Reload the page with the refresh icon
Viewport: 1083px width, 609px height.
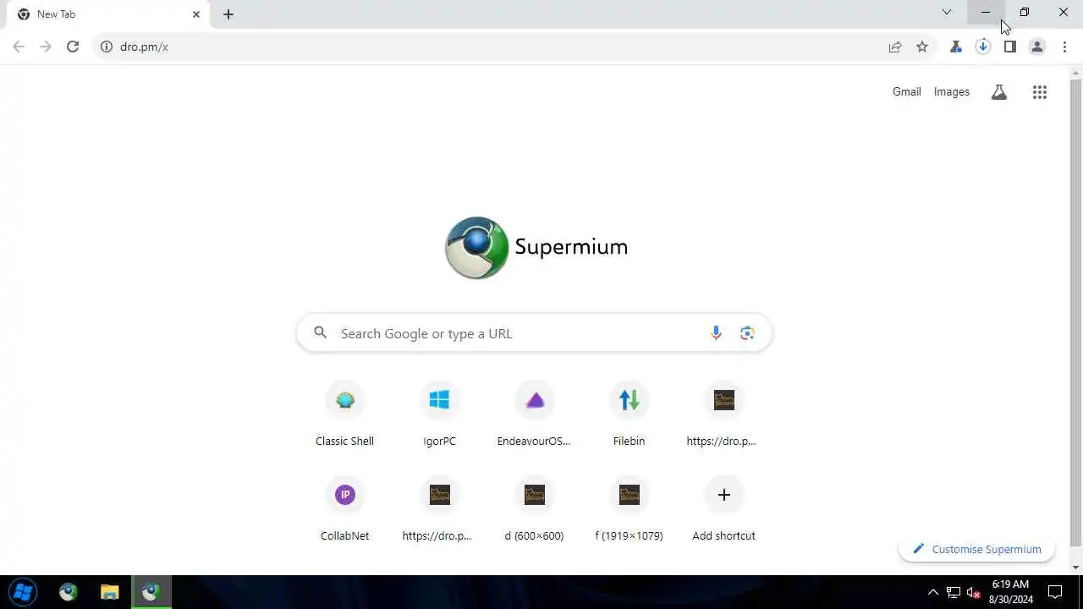point(73,47)
